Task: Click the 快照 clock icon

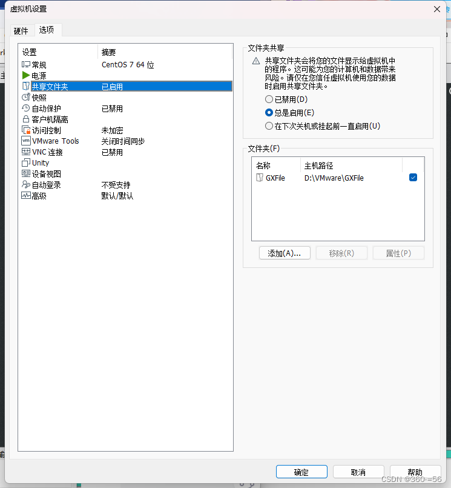Action: [x=26, y=97]
